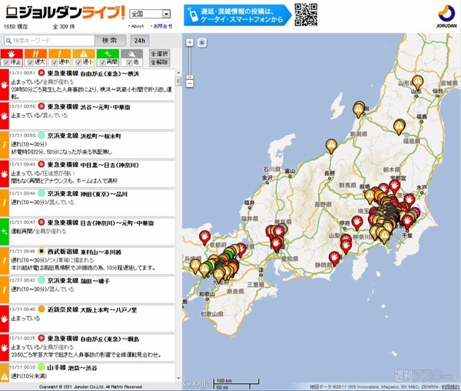Click the red stop hand filter icon
Viewport: 461px width, 391px height.
(x=12, y=54)
